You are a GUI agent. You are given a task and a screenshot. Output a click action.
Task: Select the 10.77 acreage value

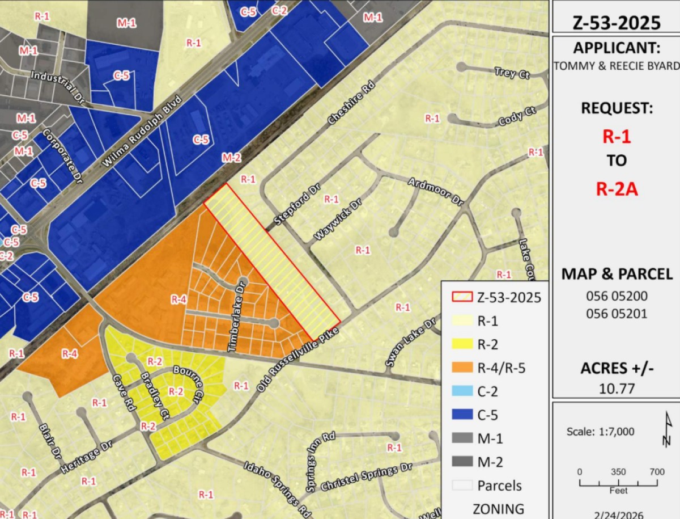tap(617, 389)
